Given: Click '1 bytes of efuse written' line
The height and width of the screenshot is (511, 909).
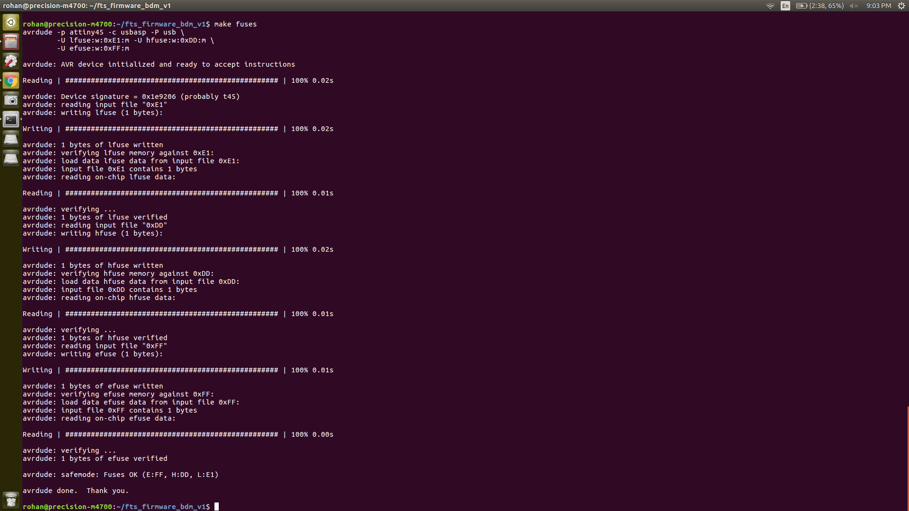Looking at the screenshot, I should (x=93, y=386).
